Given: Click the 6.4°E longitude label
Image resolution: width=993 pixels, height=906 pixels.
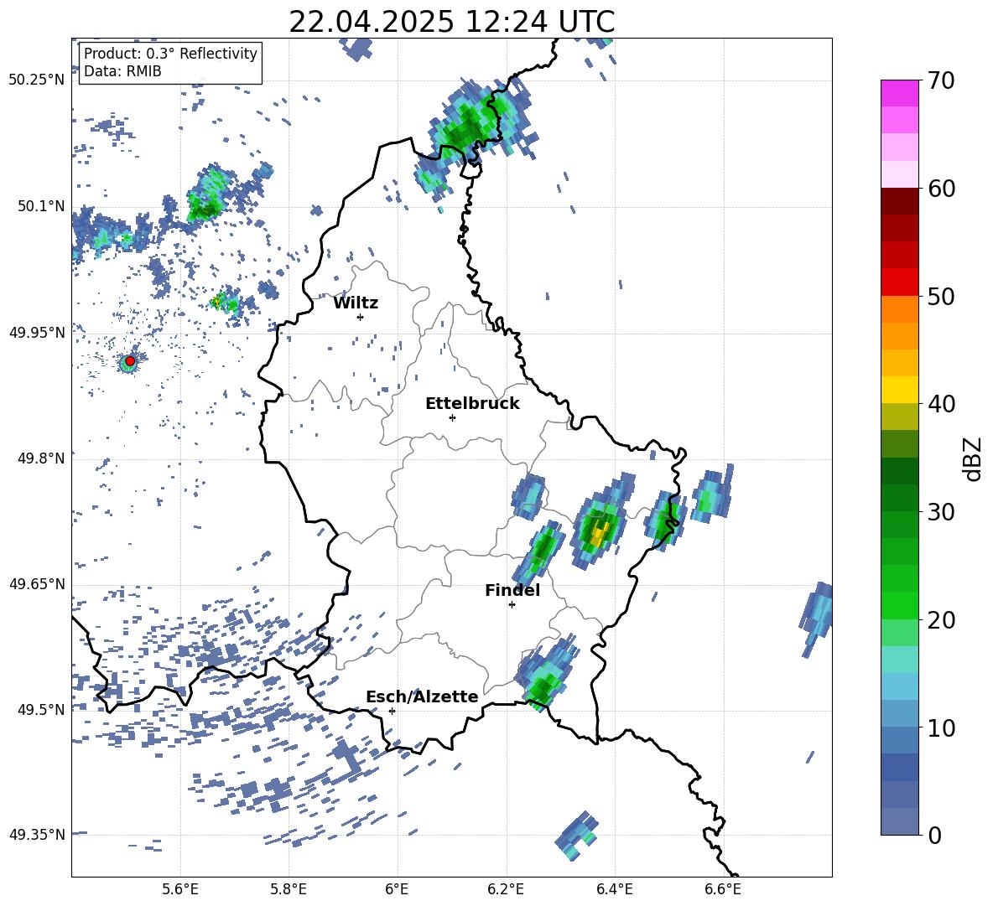Looking at the screenshot, I should pyautogui.click(x=614, y=889).
